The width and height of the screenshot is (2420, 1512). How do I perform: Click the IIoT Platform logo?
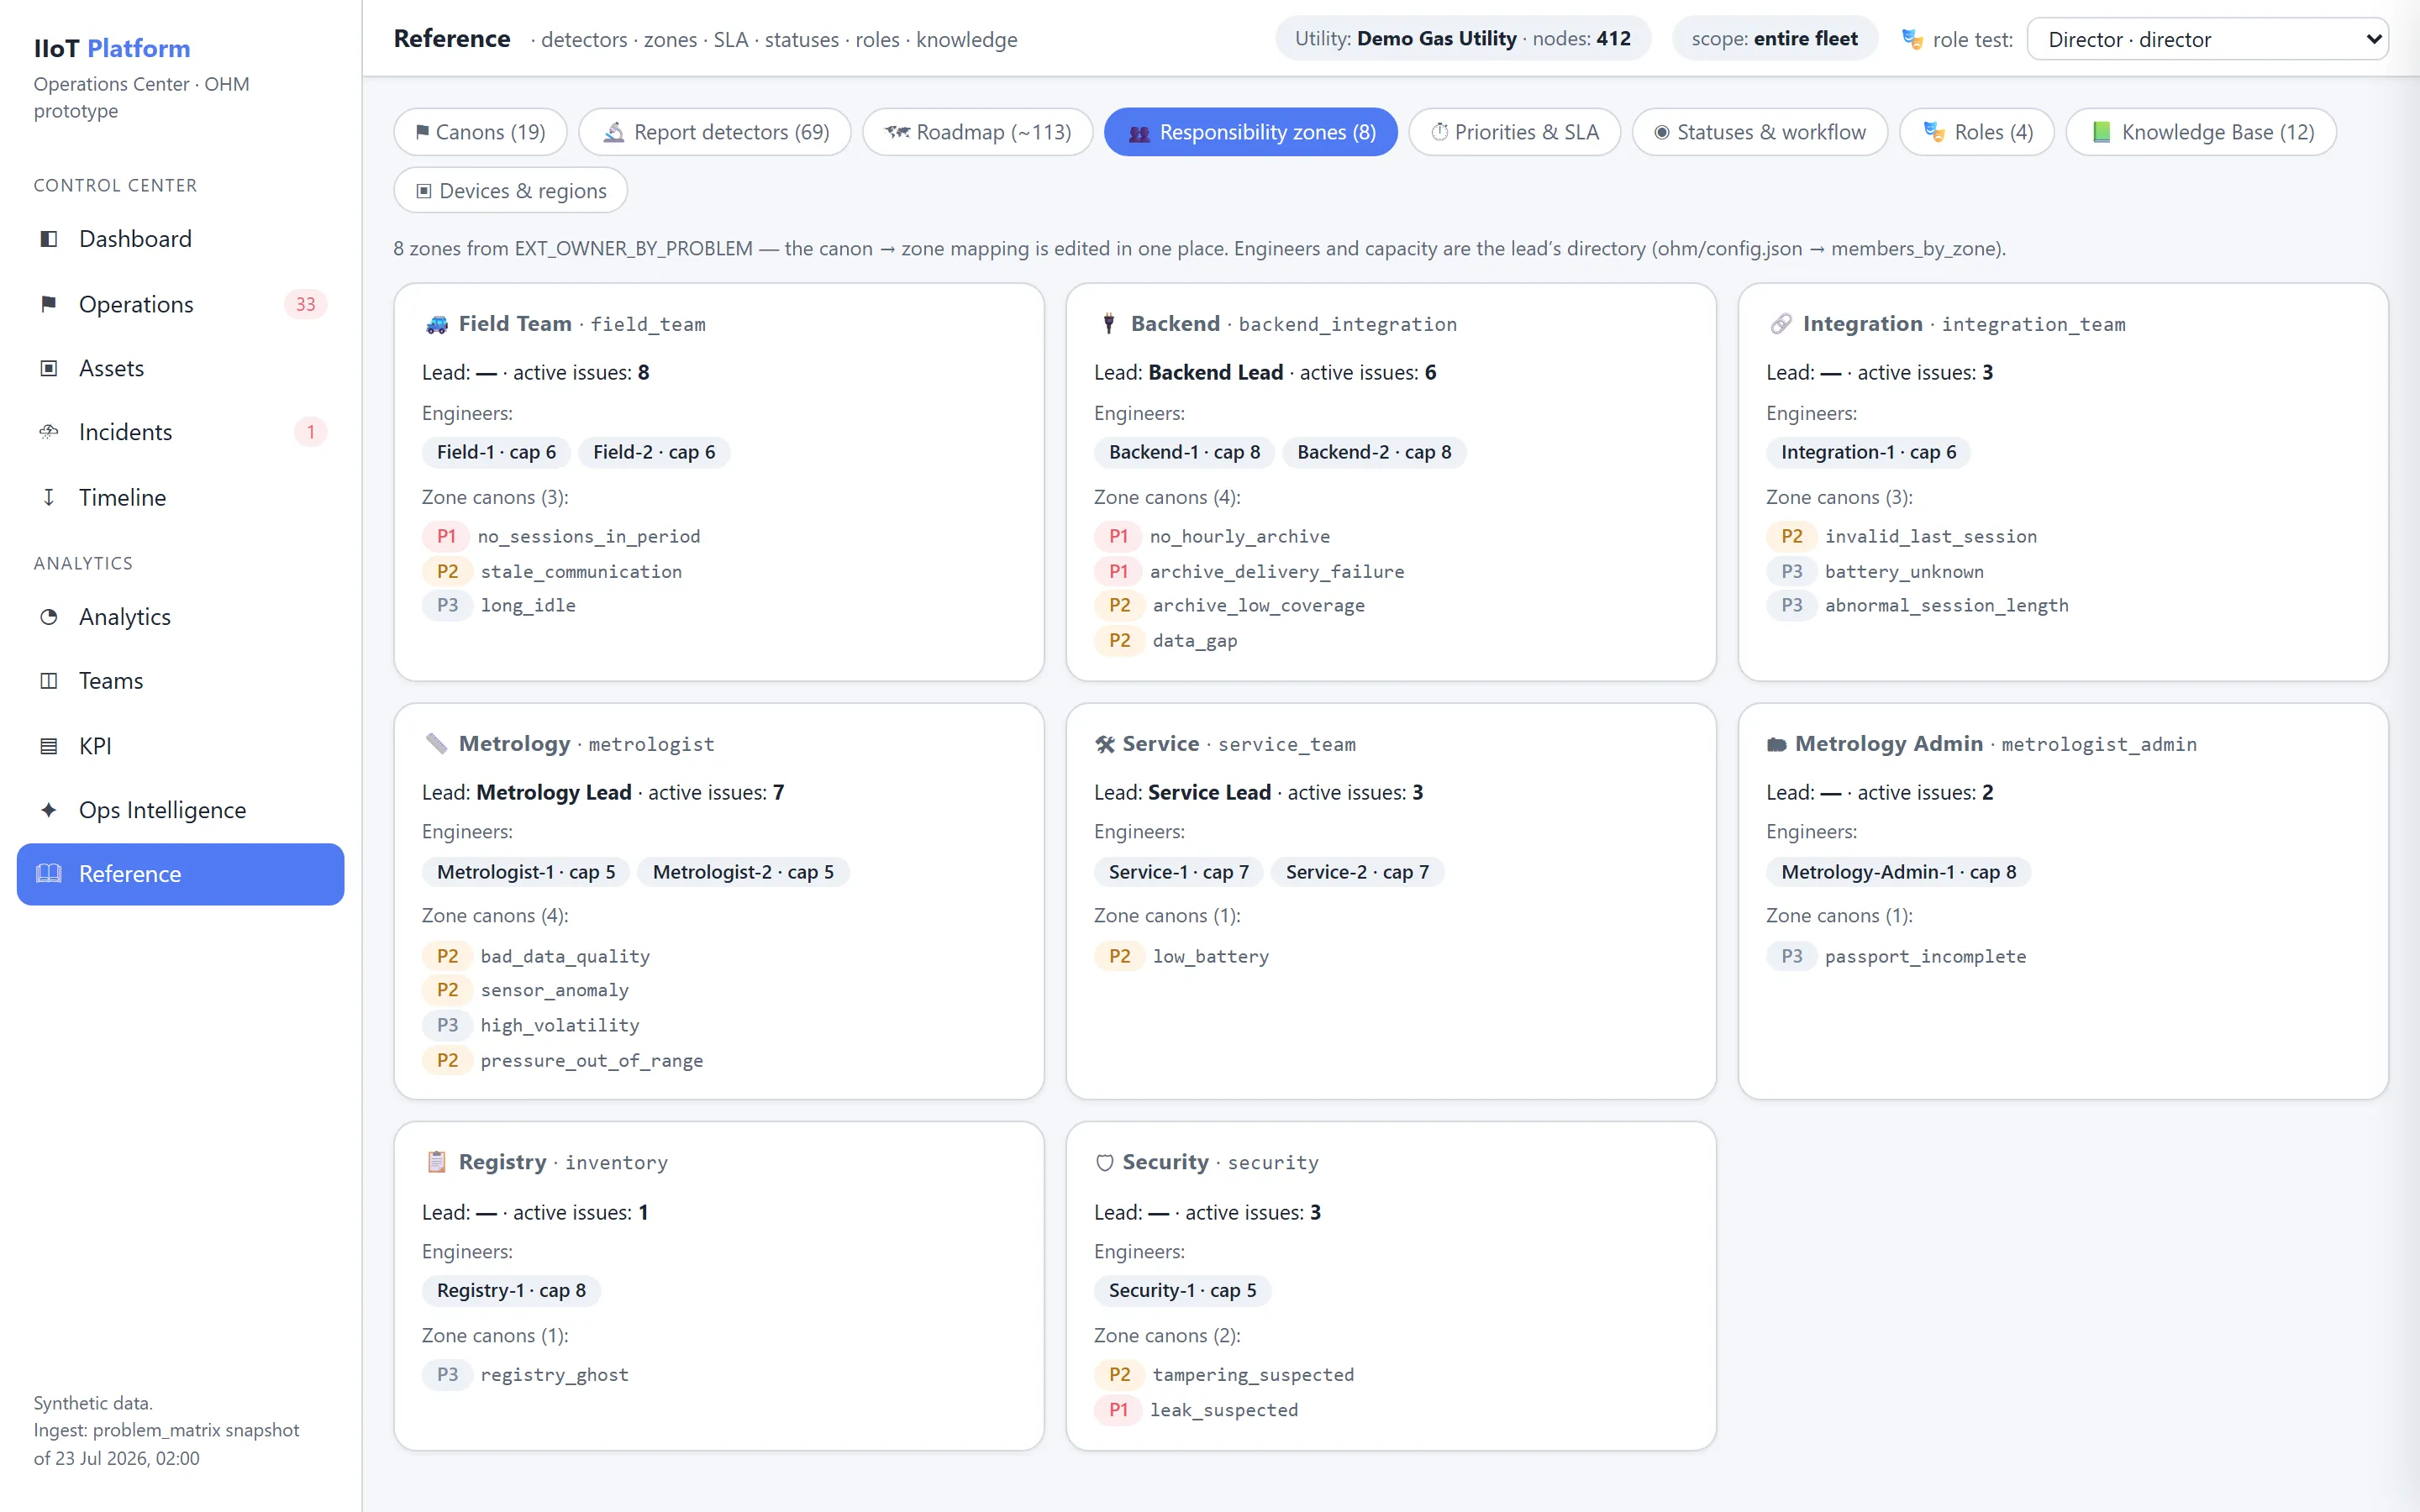point(112,48)
